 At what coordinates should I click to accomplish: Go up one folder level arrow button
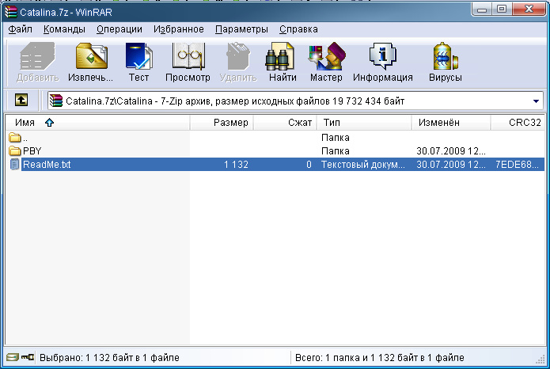(x=21, y=101)
